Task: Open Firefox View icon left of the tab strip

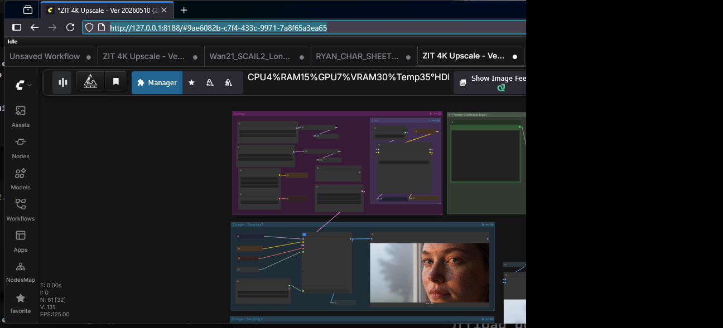Action: point(28,9)
